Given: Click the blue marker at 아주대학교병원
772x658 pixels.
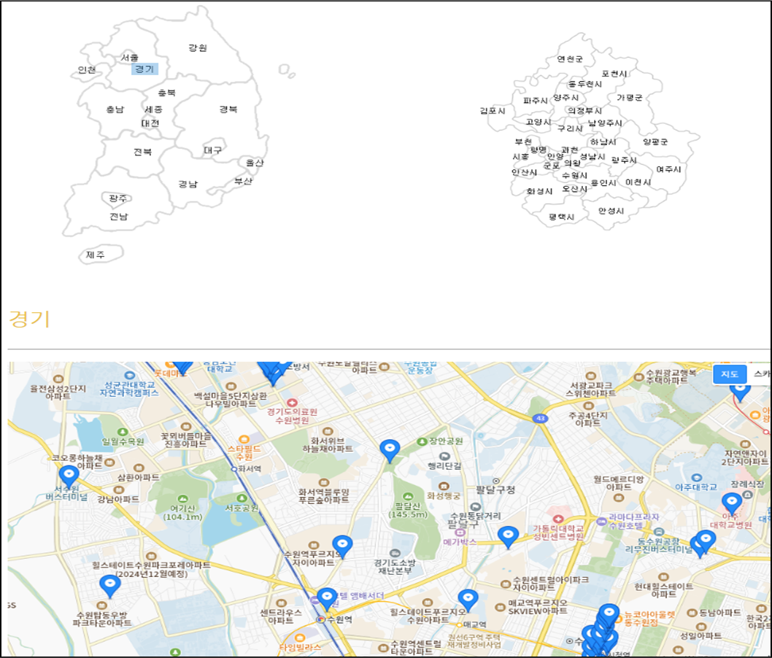Looking at the screenshot, I should pyautogui.click(x=732, y=503).
